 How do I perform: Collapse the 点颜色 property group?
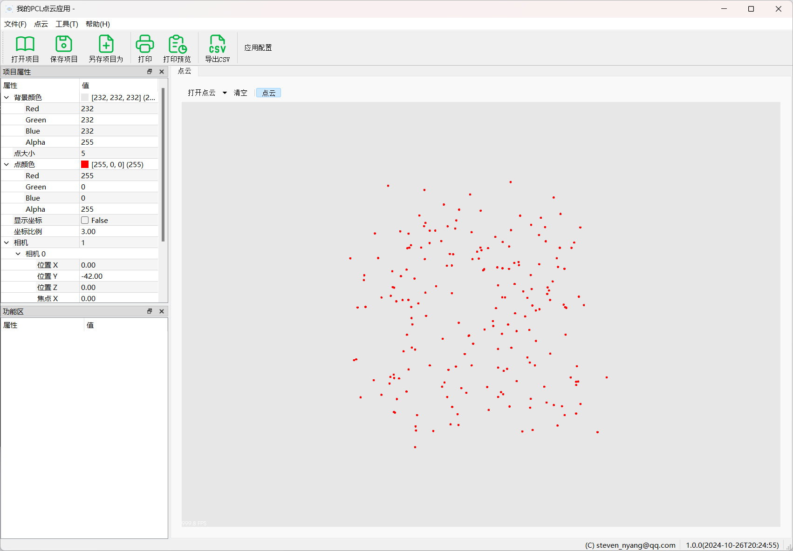[x=7, y=164]
